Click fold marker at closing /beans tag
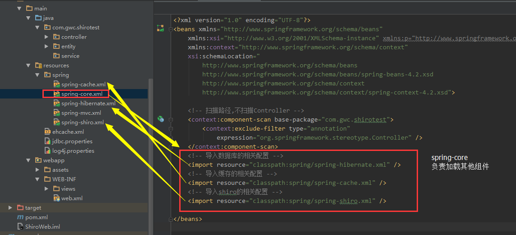 (171, 219)
